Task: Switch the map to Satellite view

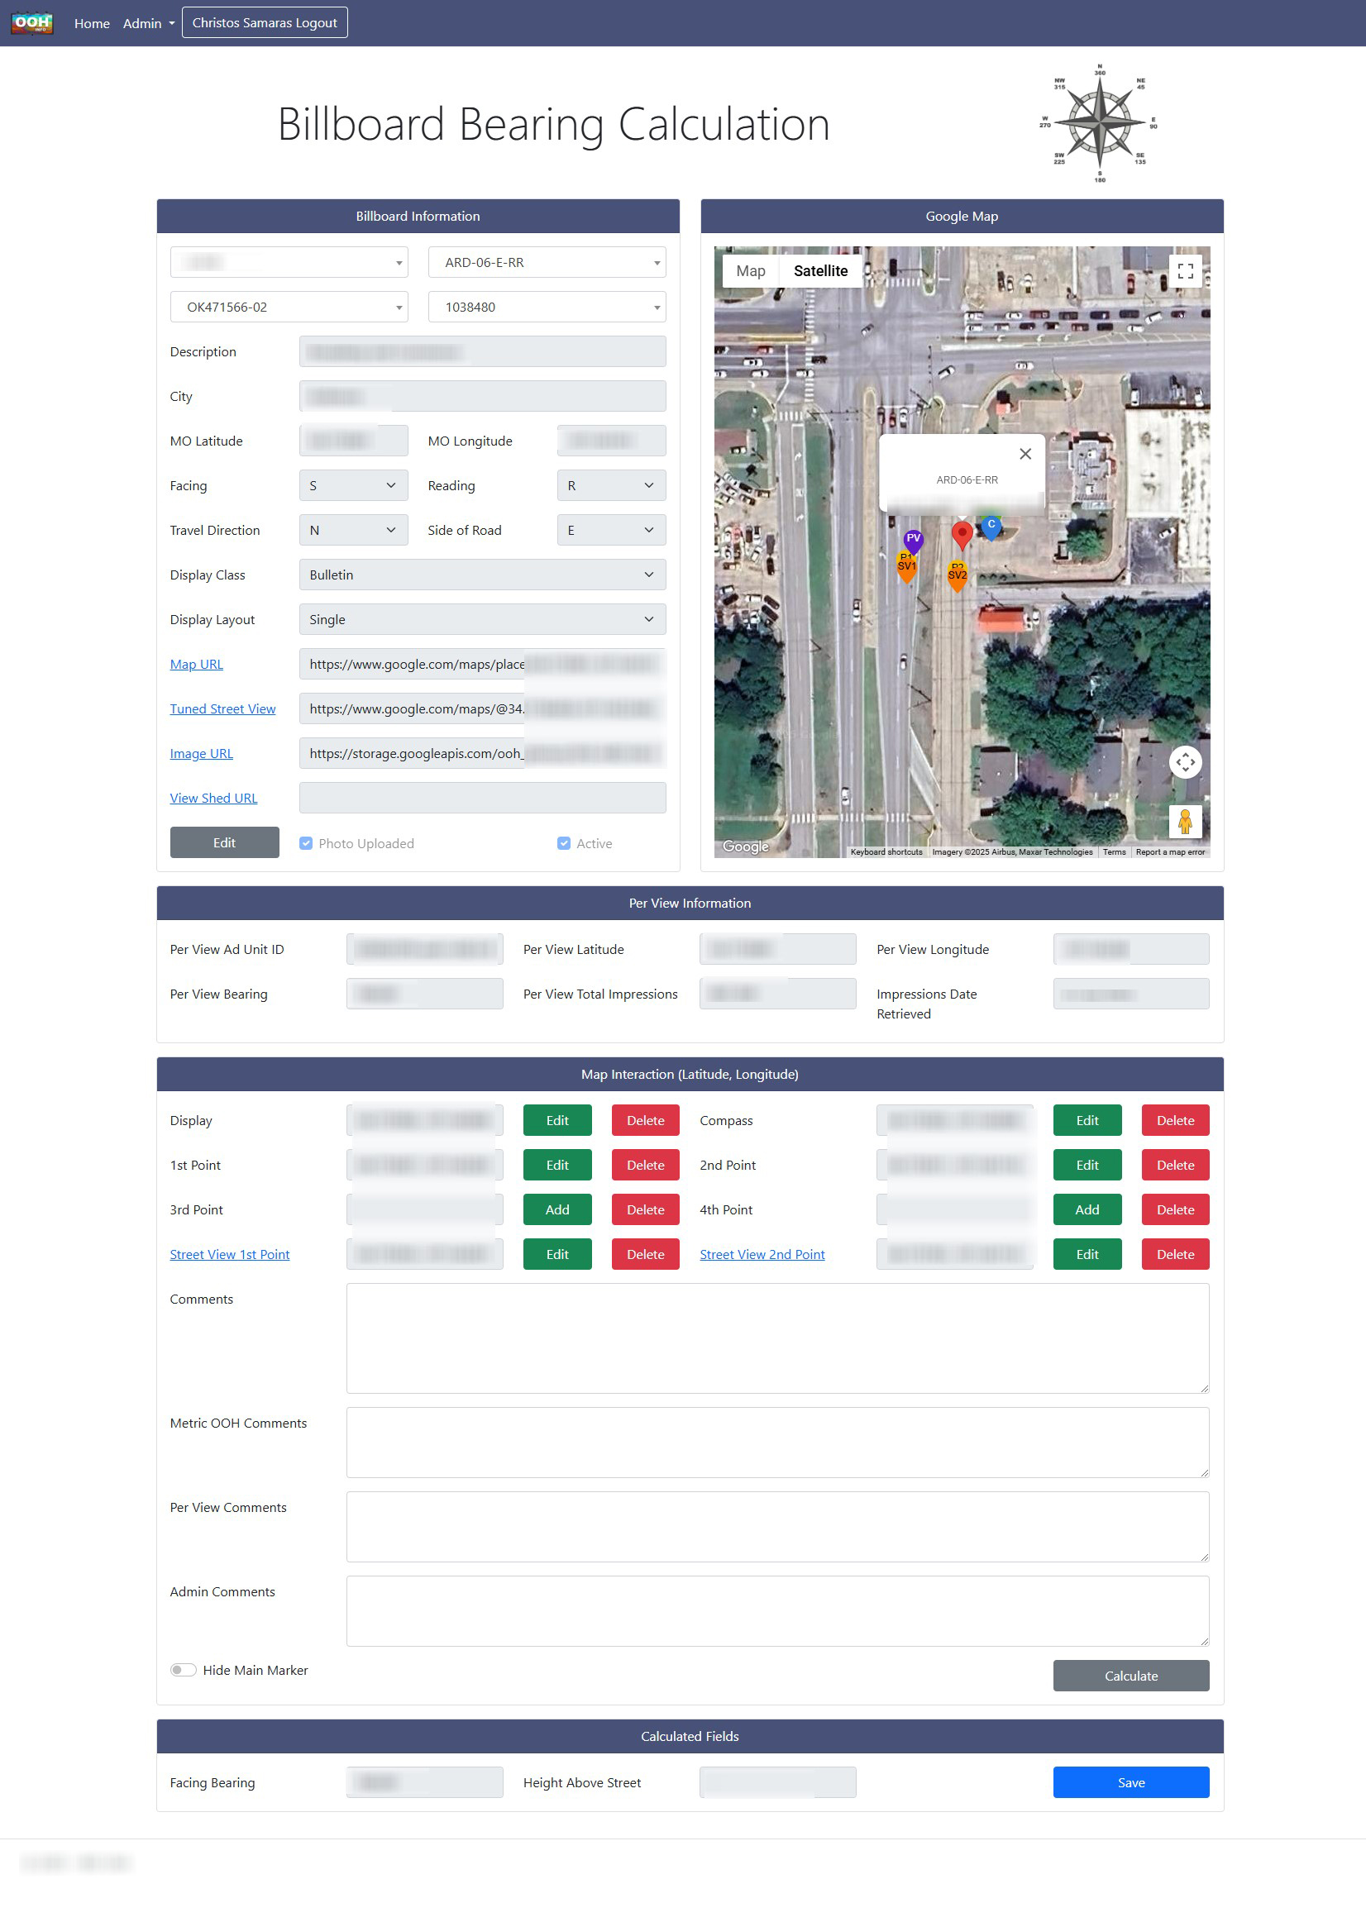Action: pyautogui.click(x=820, y=270)
